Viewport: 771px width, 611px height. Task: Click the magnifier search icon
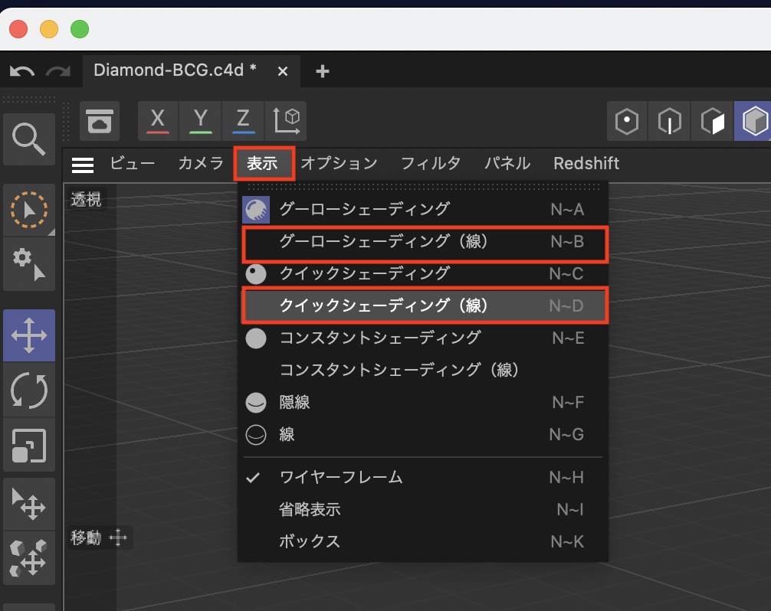29,139
